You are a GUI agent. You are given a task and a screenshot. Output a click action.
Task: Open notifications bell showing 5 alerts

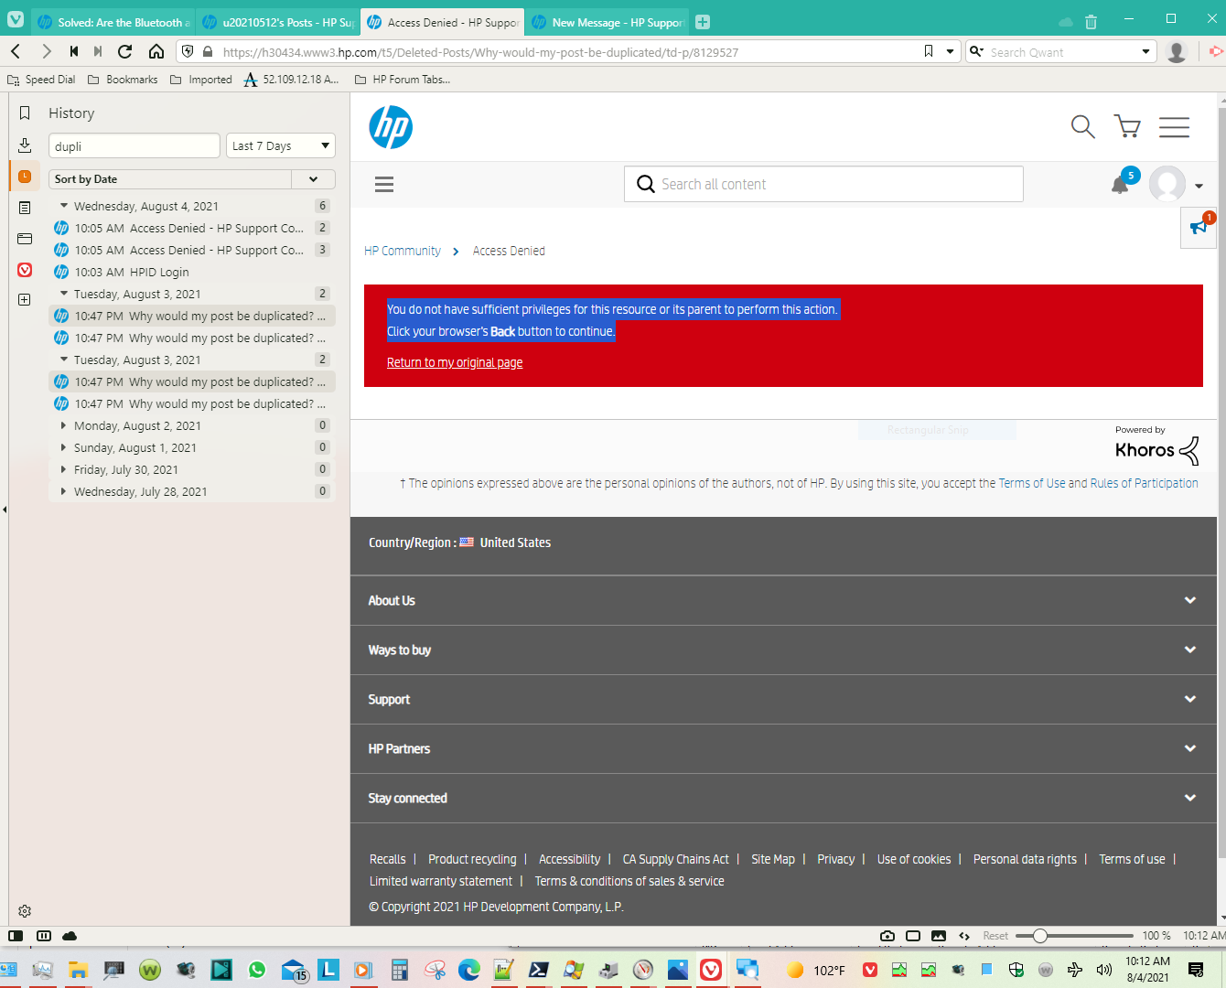coord(1119,185)
